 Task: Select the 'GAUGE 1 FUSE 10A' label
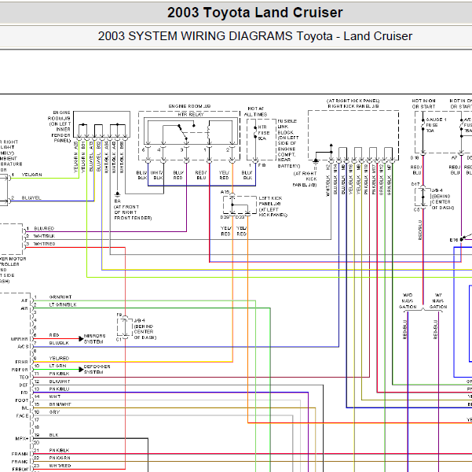(x=436, y=125)
